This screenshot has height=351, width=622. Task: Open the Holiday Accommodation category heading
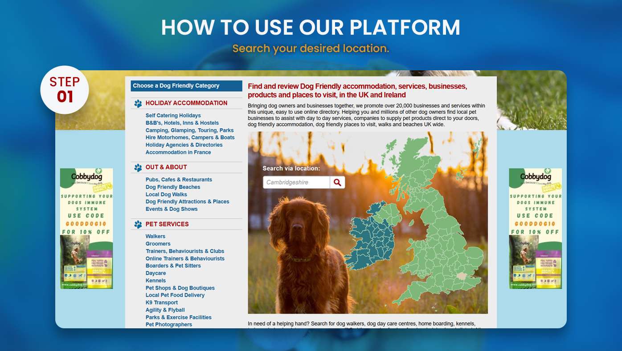coord(186,103)
